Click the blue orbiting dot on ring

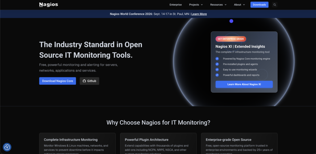pos(231,21)
